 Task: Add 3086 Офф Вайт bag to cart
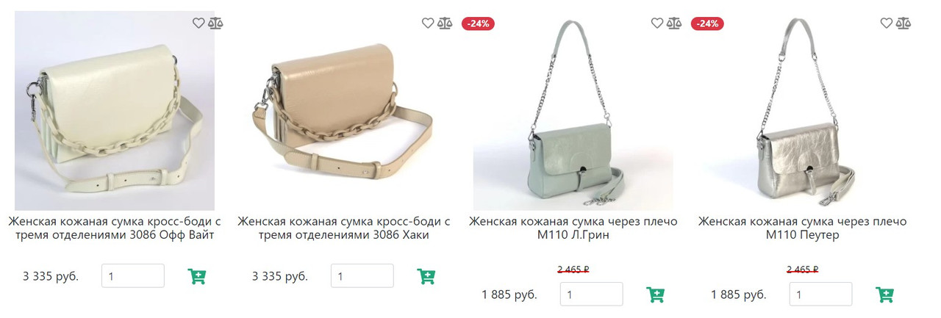pos(197,276)
